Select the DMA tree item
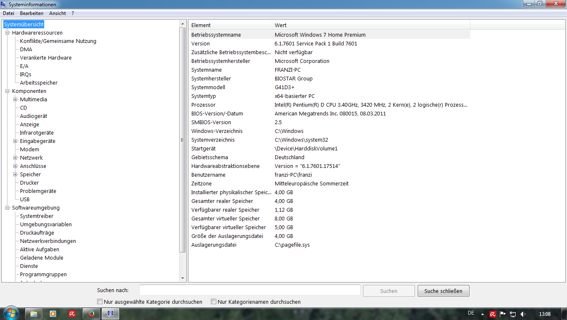 click(26, 49)
